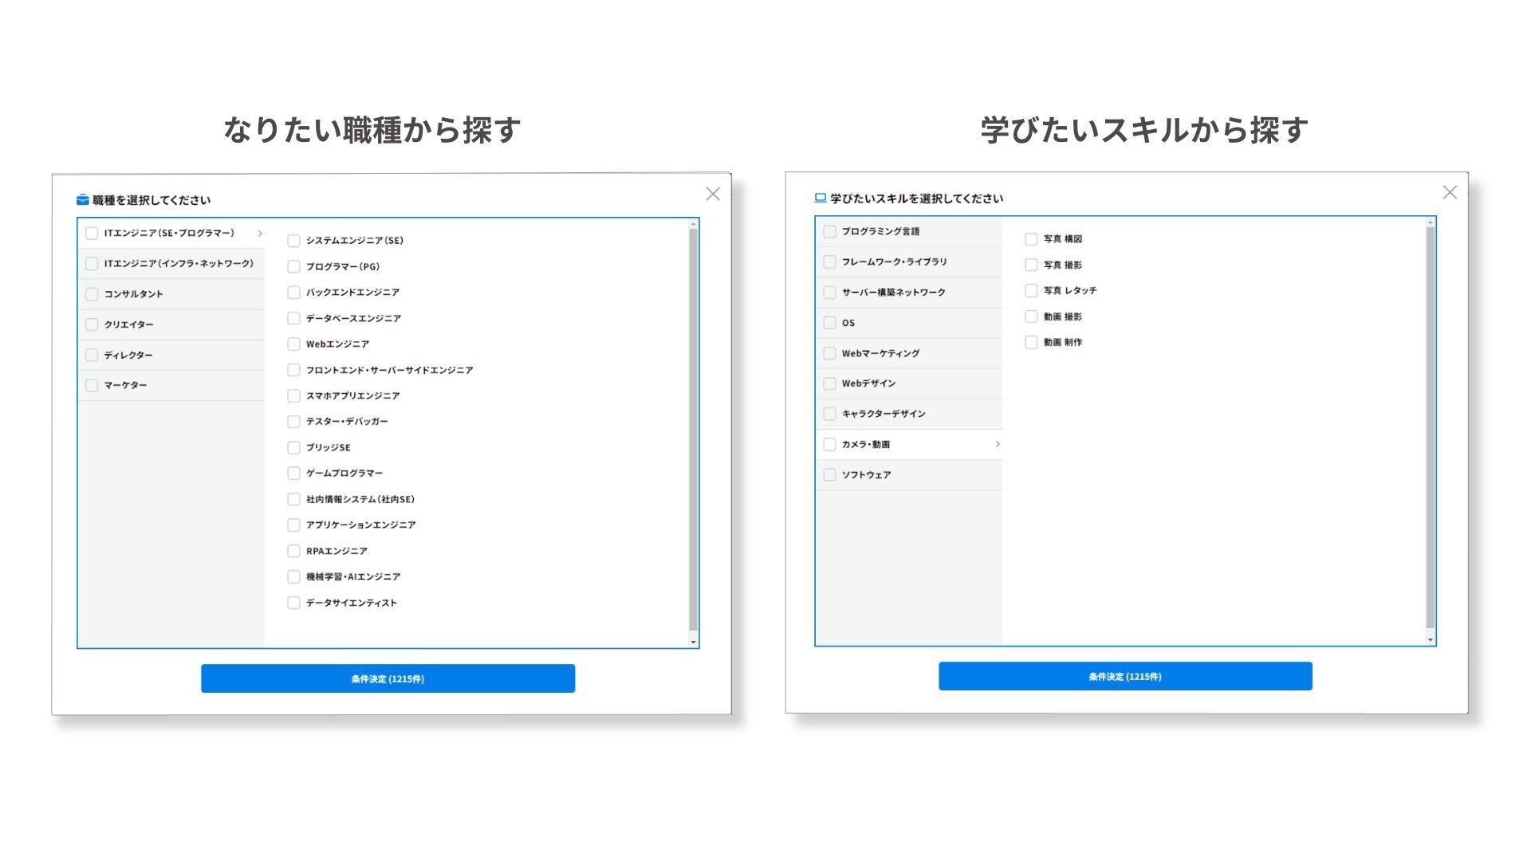The image size is (1531, 861).
Task: Enable the データサイエンティスト checkbox
Action: [x=293, y=603]
